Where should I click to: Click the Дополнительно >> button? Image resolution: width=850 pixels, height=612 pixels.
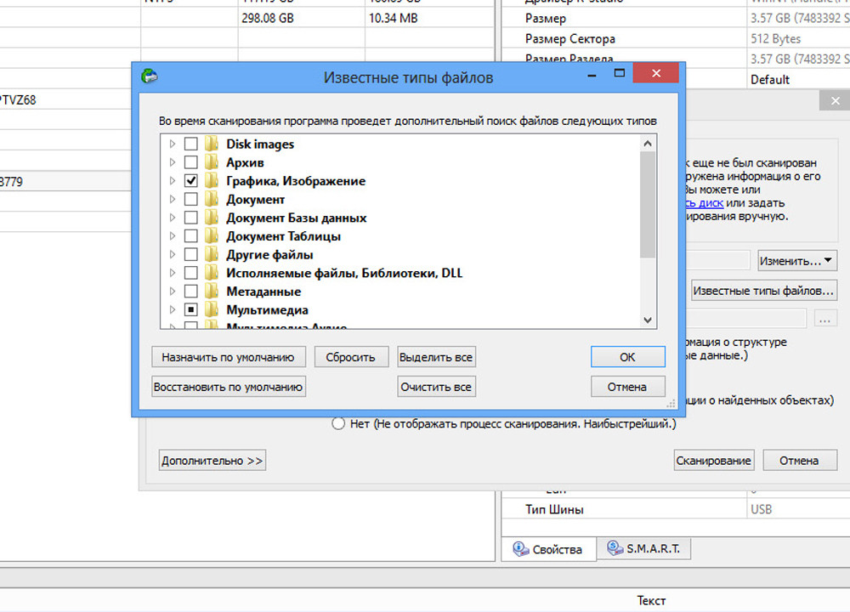click(x=212, y=461)
